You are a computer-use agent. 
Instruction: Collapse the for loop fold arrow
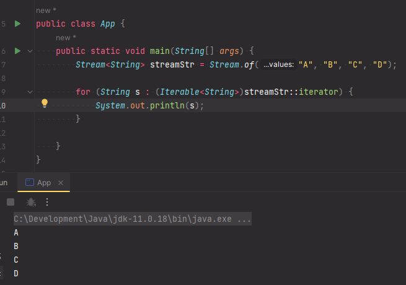[30, 92]
